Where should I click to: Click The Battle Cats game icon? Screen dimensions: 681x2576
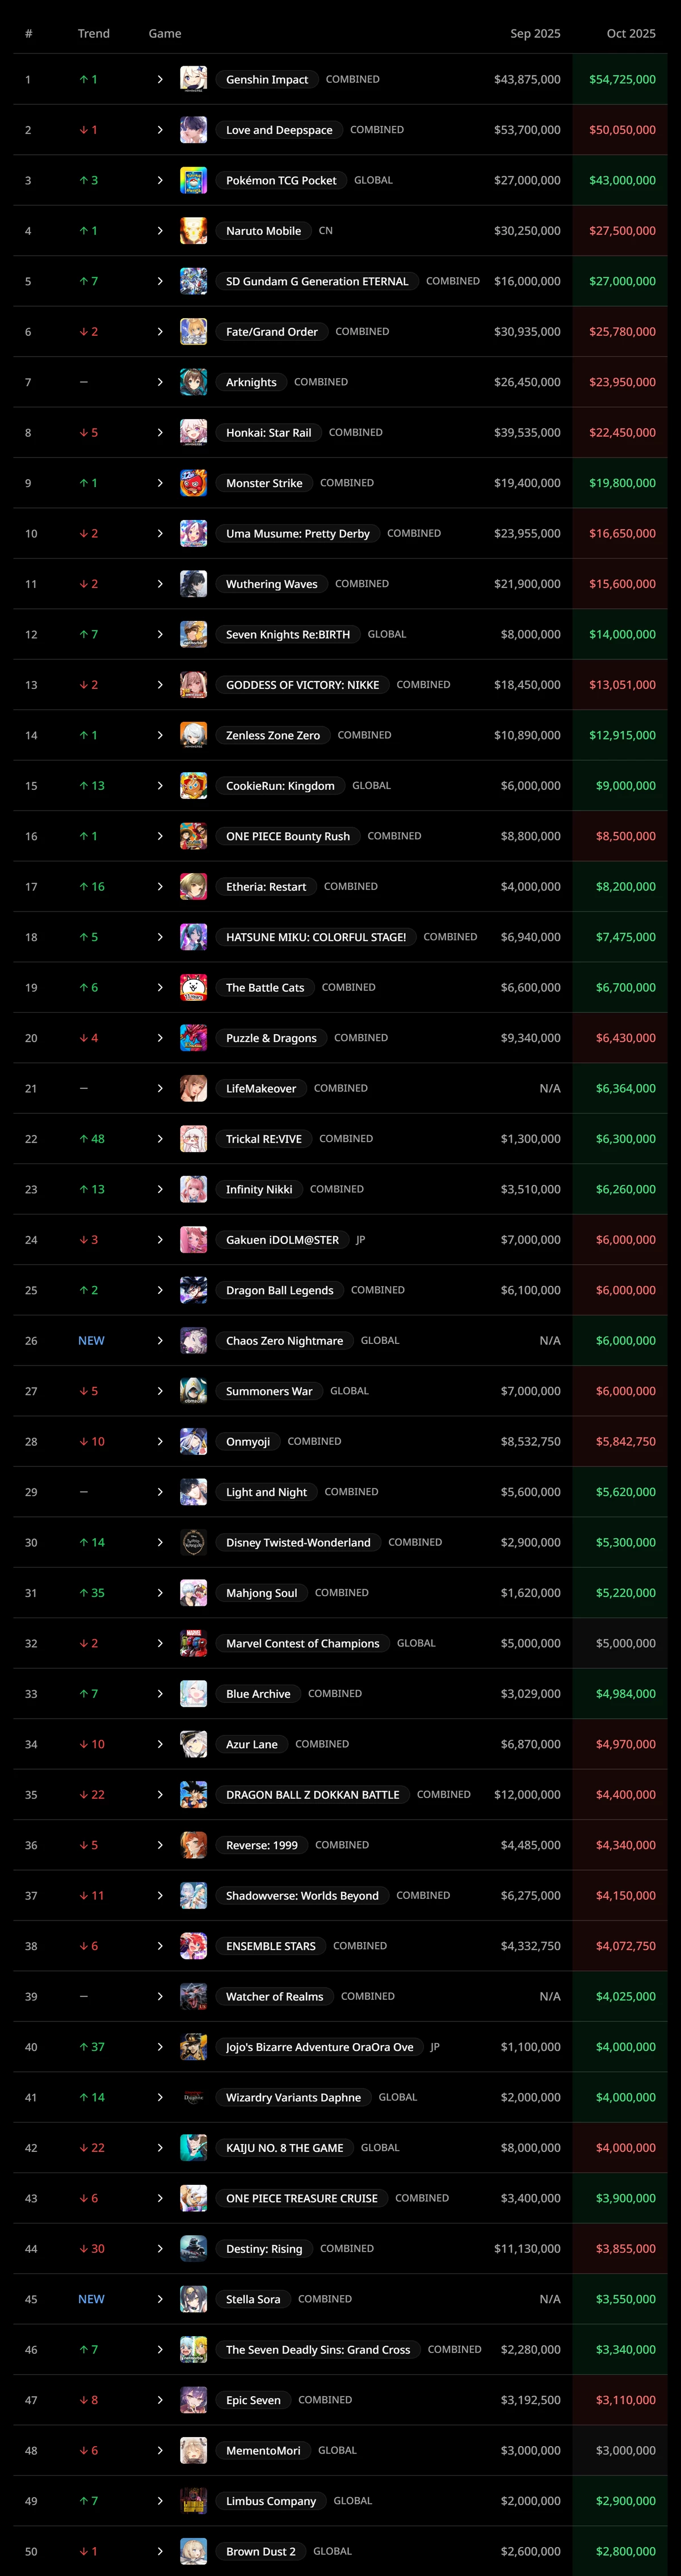194,987
